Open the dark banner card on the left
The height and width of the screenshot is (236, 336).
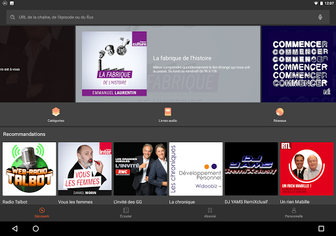click(37, 64)
